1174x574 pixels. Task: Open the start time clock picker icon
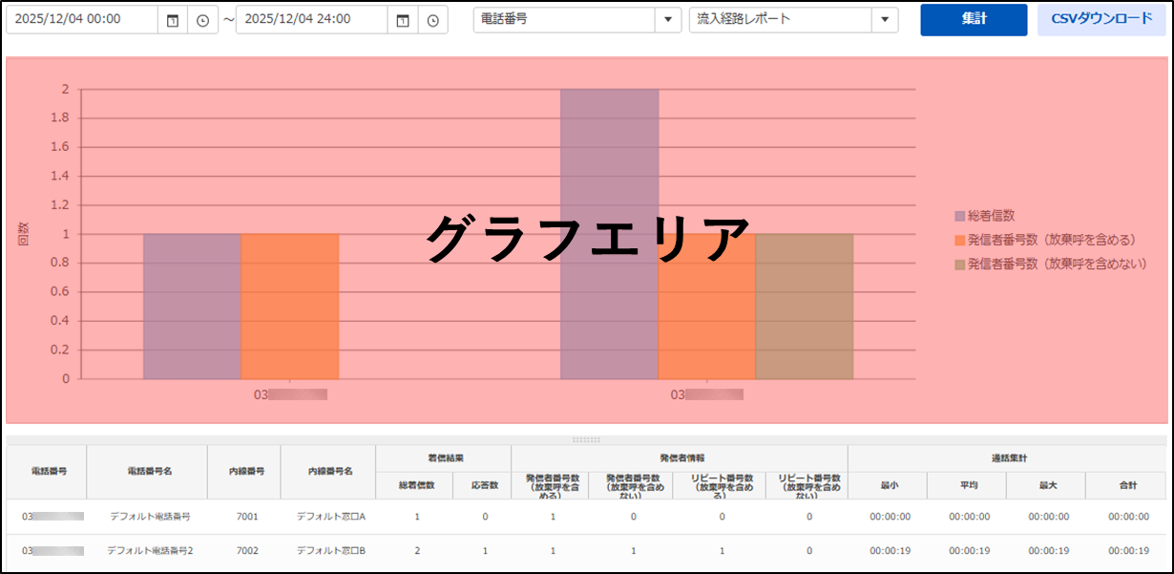click(202, 20)
